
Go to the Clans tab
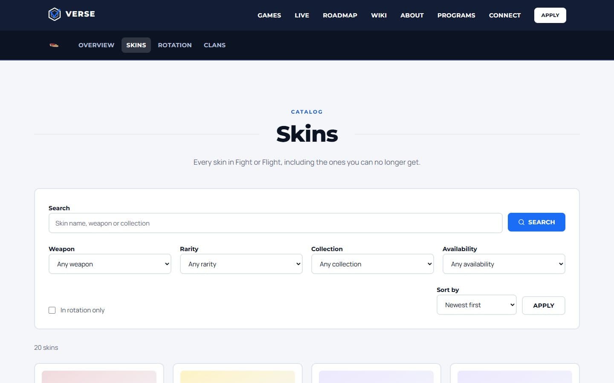(x=214, y=45)
